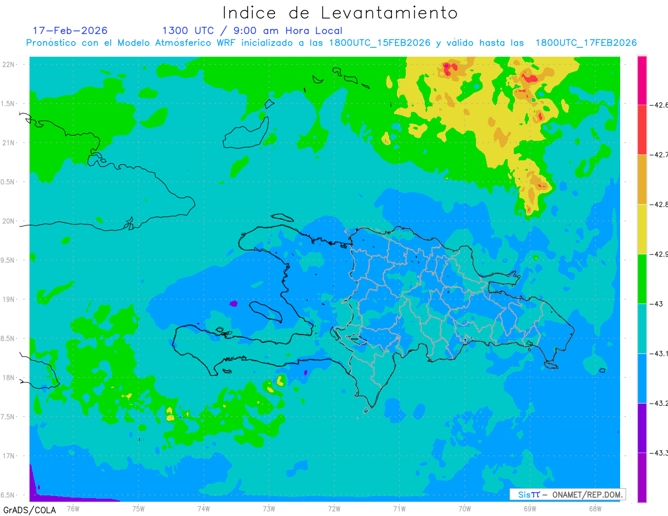The width and height of the screenshot is (668, 516).
Task: Click the '-42.7' colorbar value
Action: [x=658, y=155]
